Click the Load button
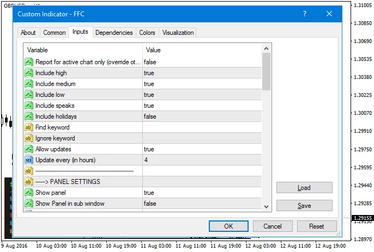 [x=304, y=188]
